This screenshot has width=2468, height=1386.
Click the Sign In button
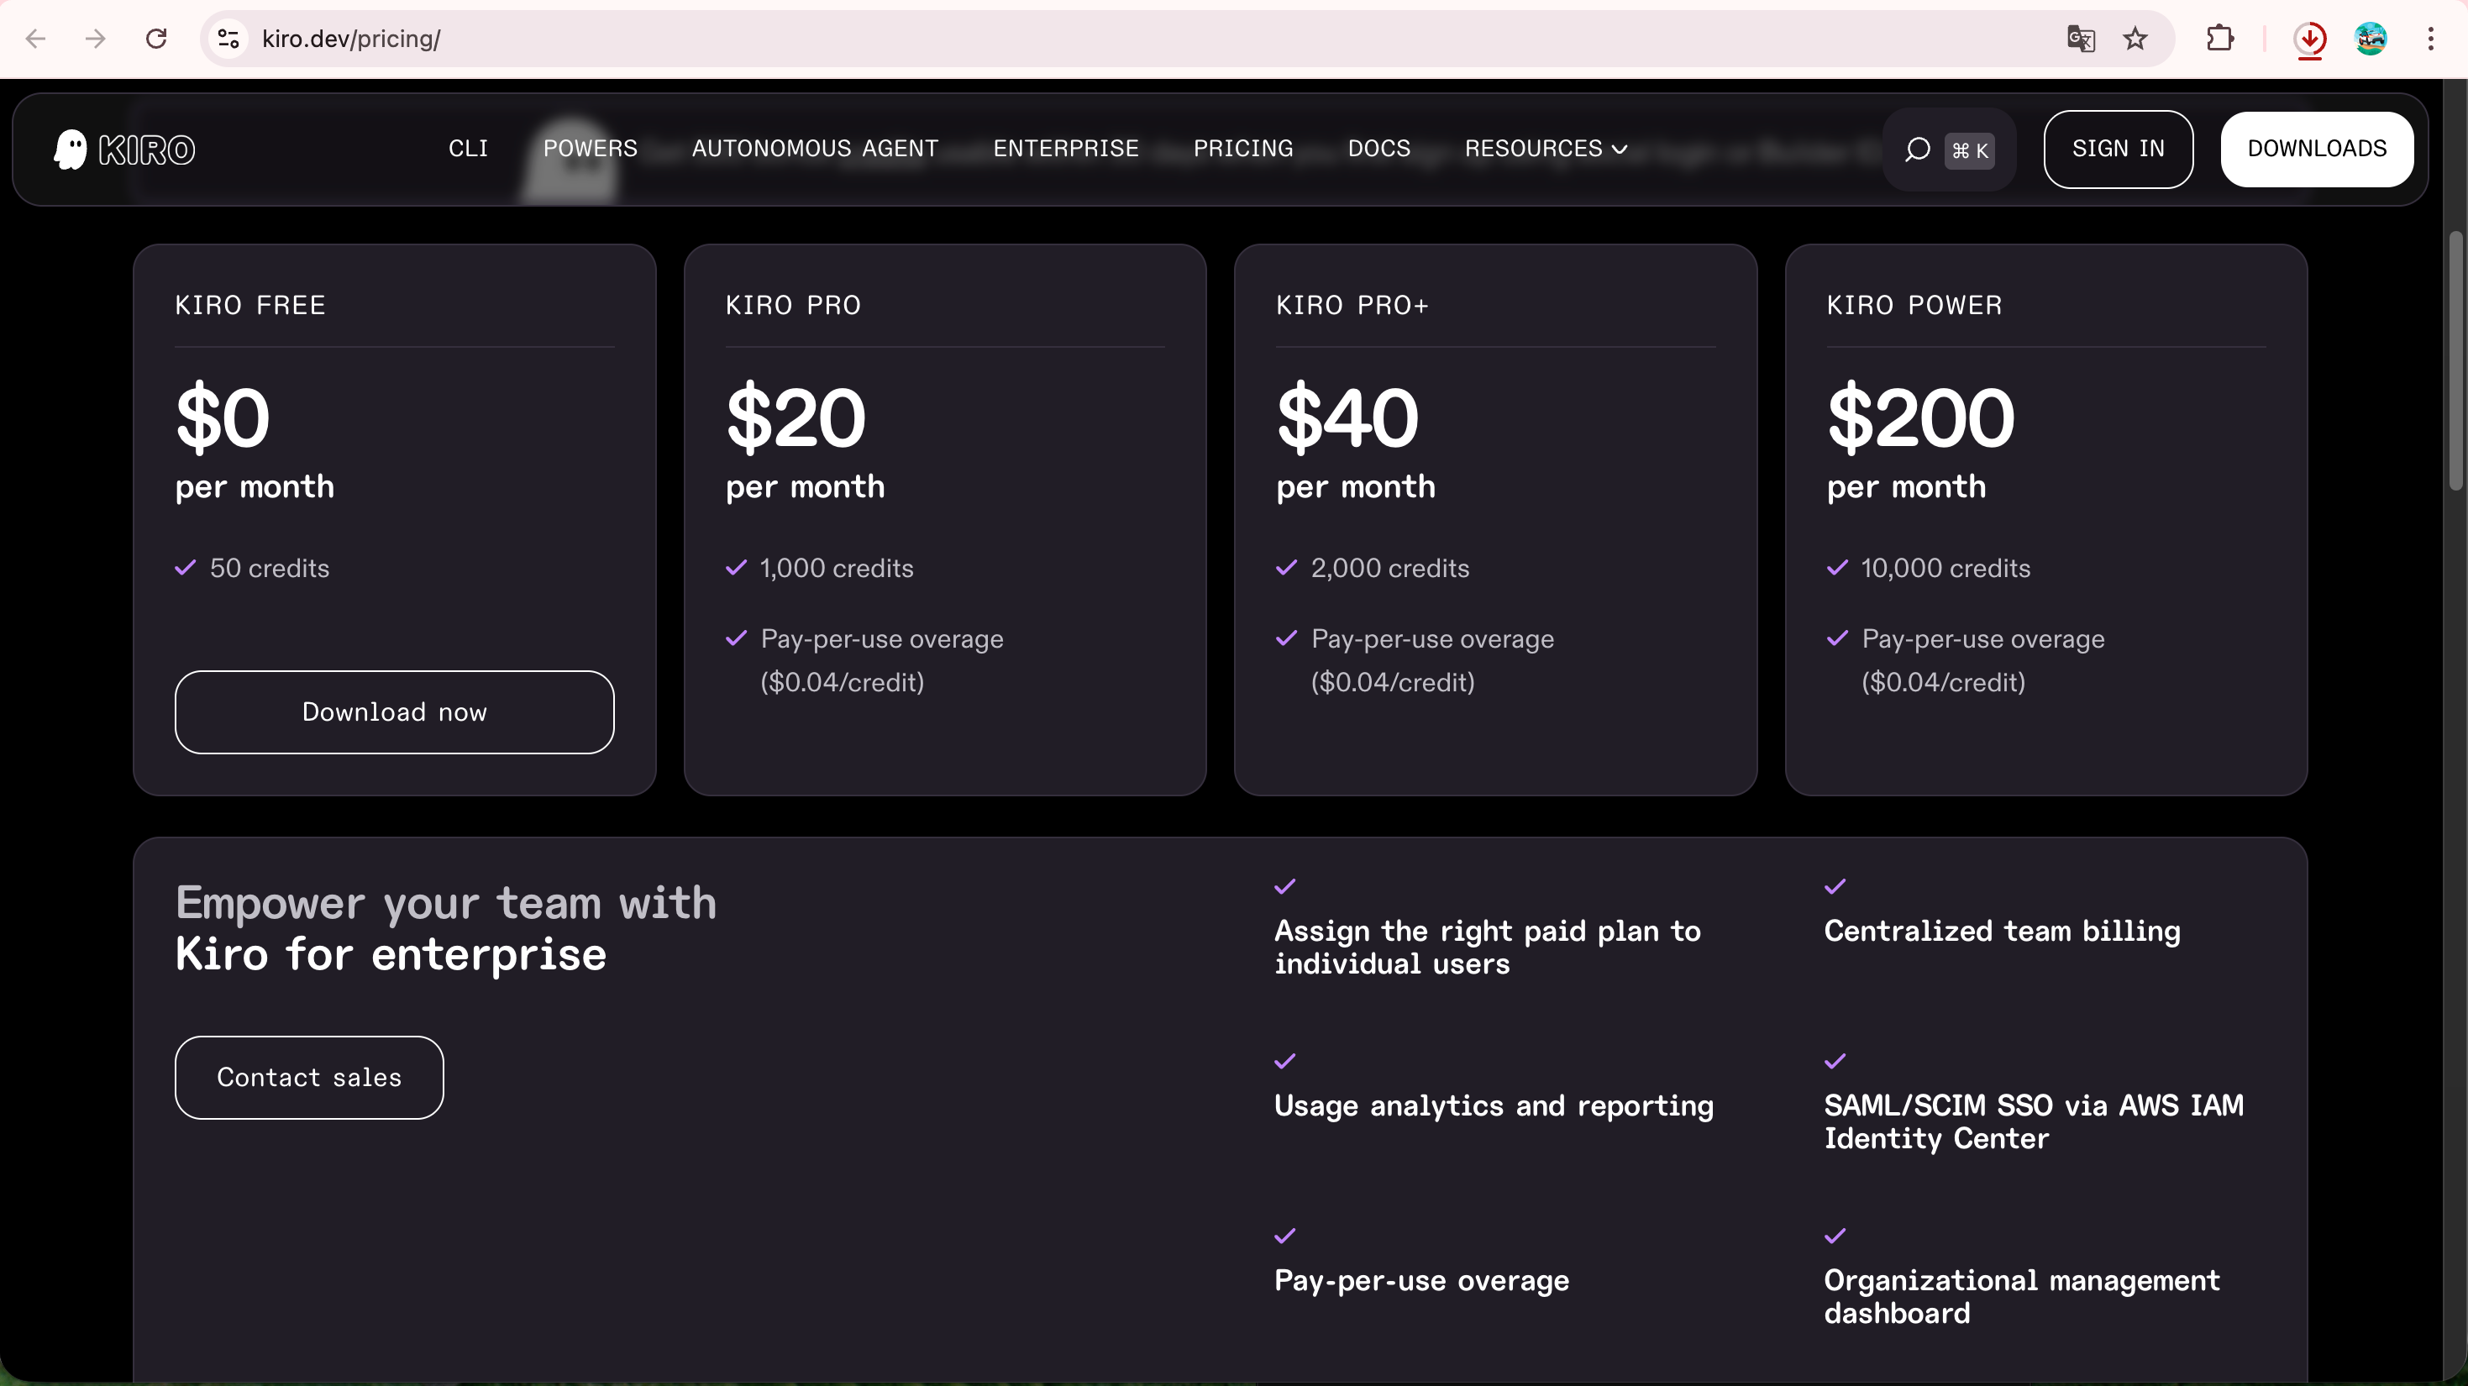coord(2118,149)
